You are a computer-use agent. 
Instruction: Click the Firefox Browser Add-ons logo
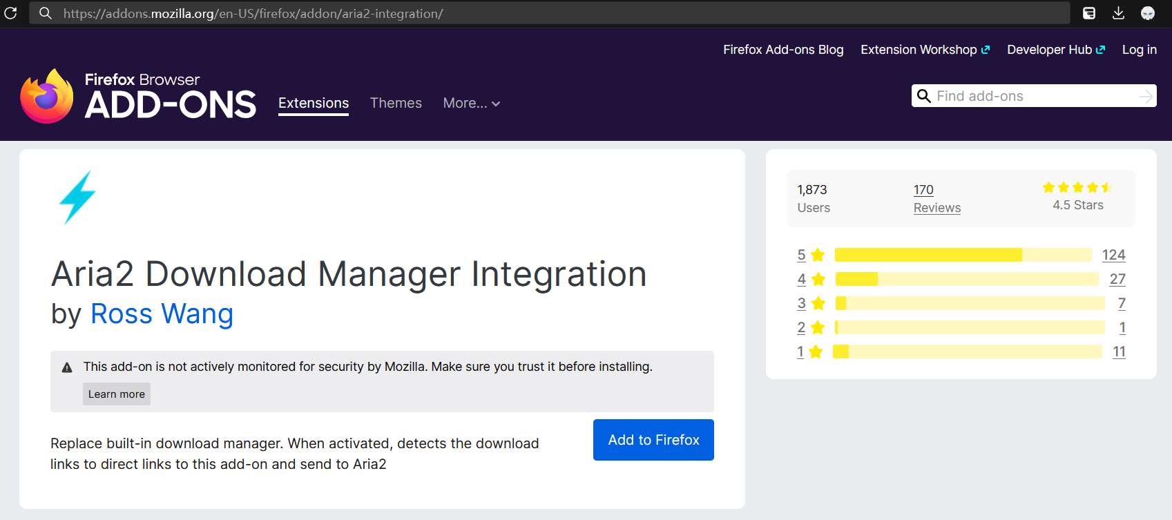pyautogui.click(x=138, y=97)
